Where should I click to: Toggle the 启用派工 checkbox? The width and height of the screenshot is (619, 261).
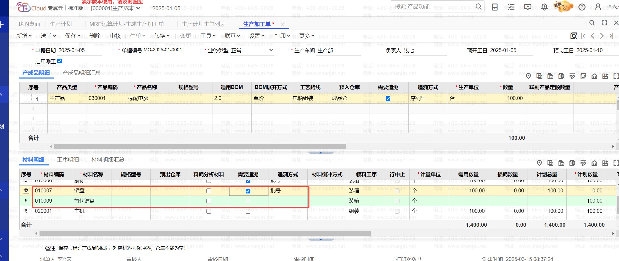pos(60,61)
